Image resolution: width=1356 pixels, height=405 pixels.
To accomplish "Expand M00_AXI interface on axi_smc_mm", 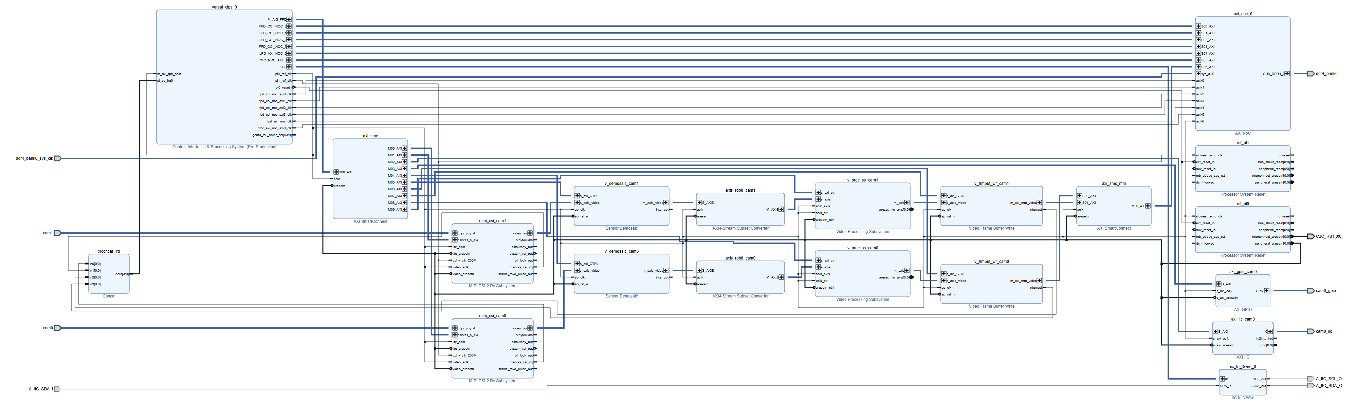I will click(1148, 206).
